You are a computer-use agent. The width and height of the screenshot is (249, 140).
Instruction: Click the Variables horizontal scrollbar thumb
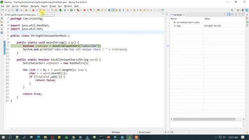(x=204, y=119)
